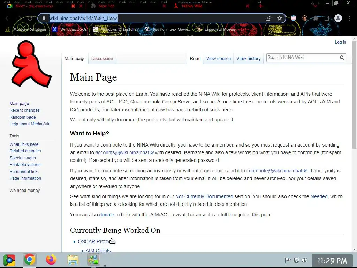The width and height of the screenshot is (357, 268).
Task: Open the share page icon in address bar
Action: (x=268, y=18)
